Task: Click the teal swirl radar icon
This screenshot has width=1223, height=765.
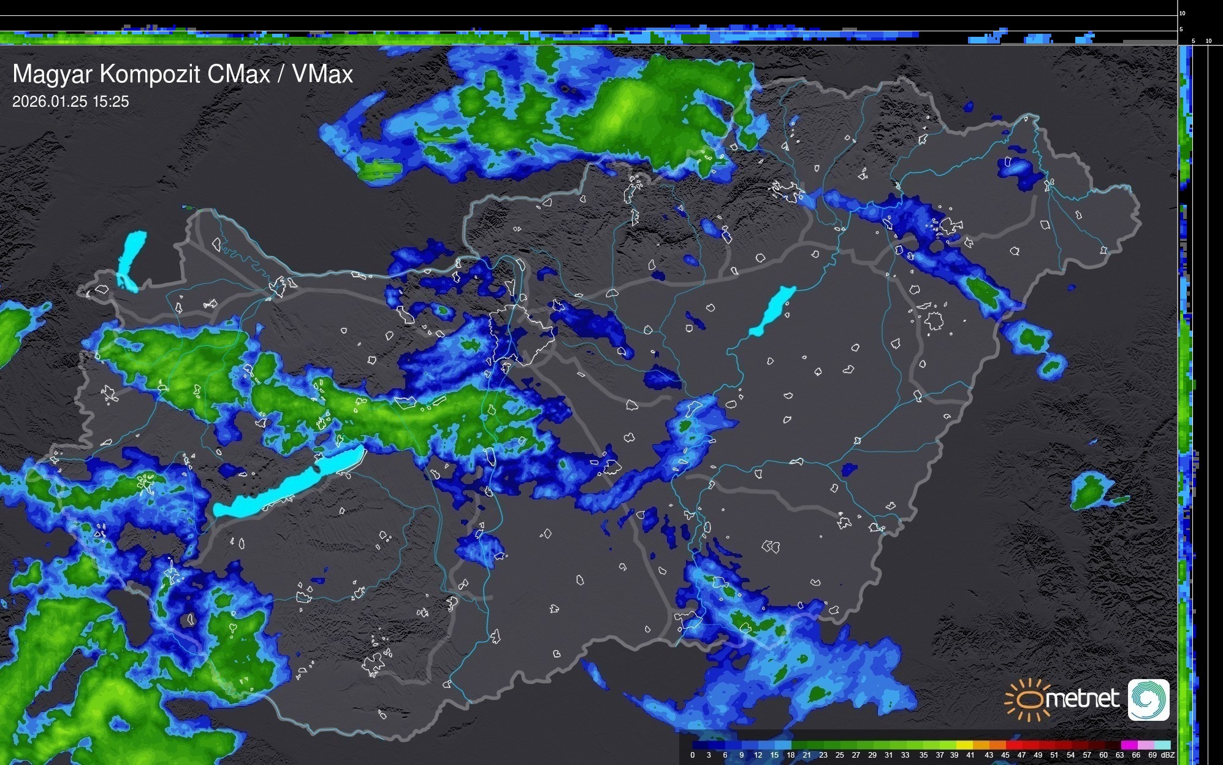Action: coord(1149,699)
